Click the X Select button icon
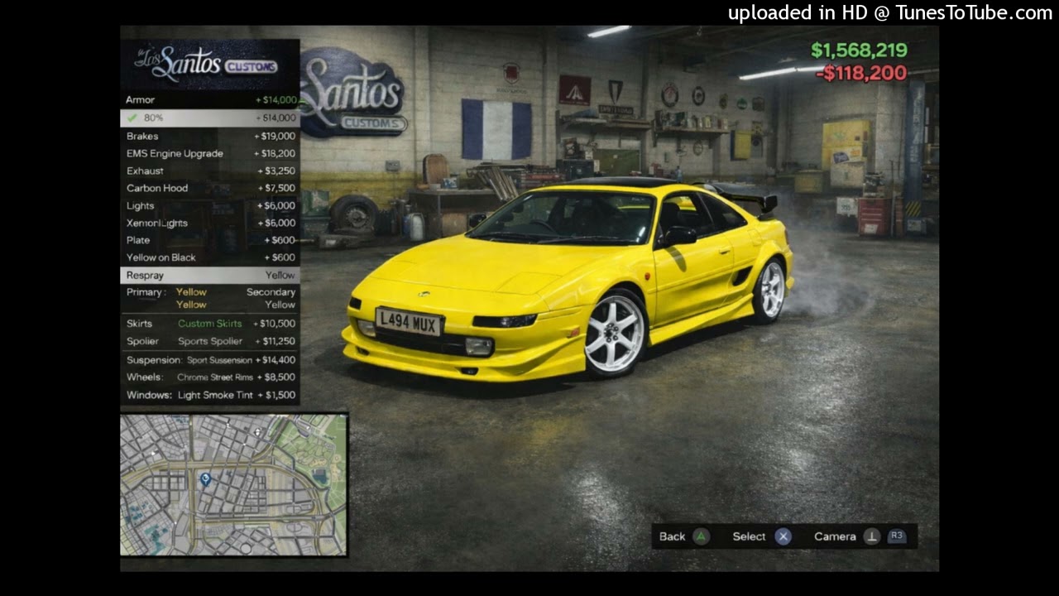Image resolution: width=1059 pixels, height=596 pixels. (783, 536)
